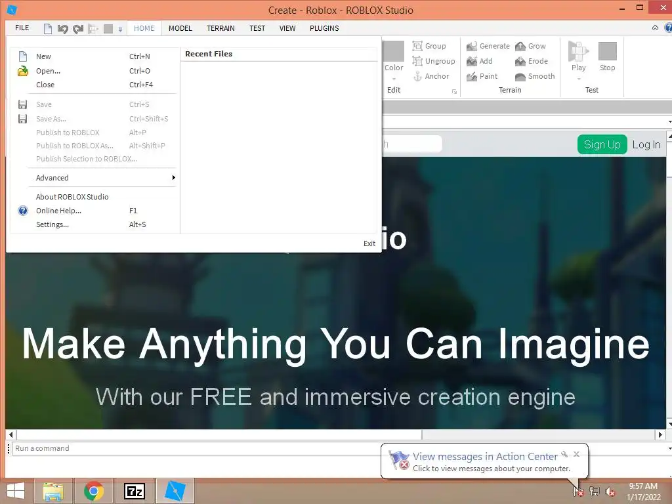672x504 pixels.
Task: Click the Color swatch in Edit group
Action: click(x=394, y=51)
